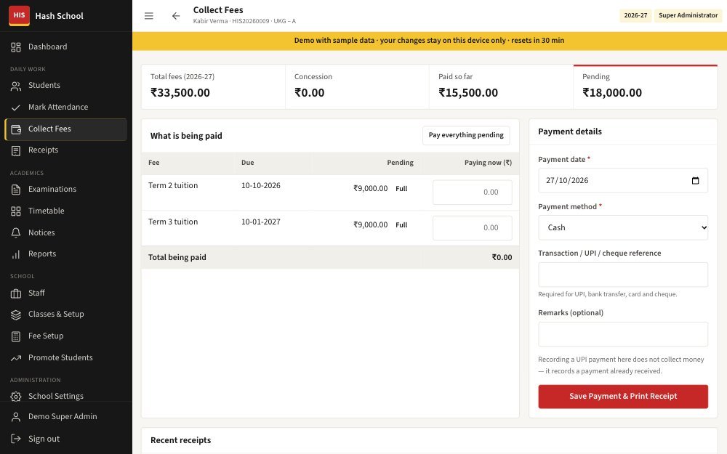Viewport: 727px width, 454px height.
Task: Open Dashboard in the sidebar
Action: (66, 46)
